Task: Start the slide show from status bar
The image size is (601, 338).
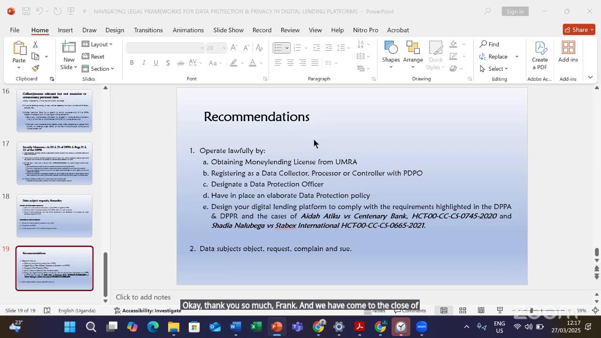Action: click(500, 310)
